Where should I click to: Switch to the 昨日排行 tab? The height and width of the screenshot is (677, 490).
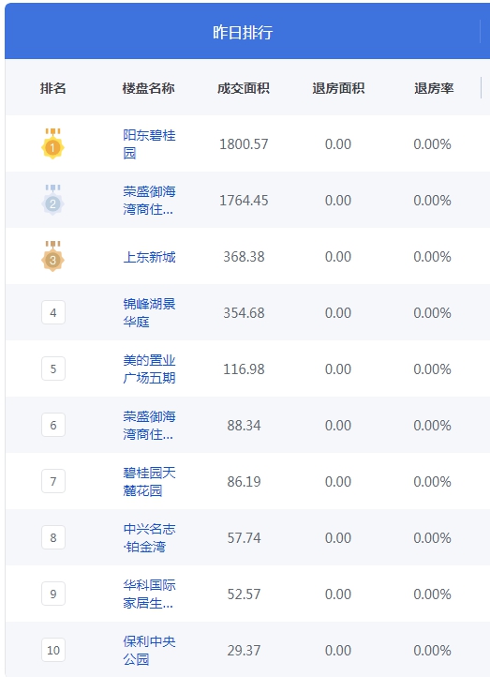[243, 33]
